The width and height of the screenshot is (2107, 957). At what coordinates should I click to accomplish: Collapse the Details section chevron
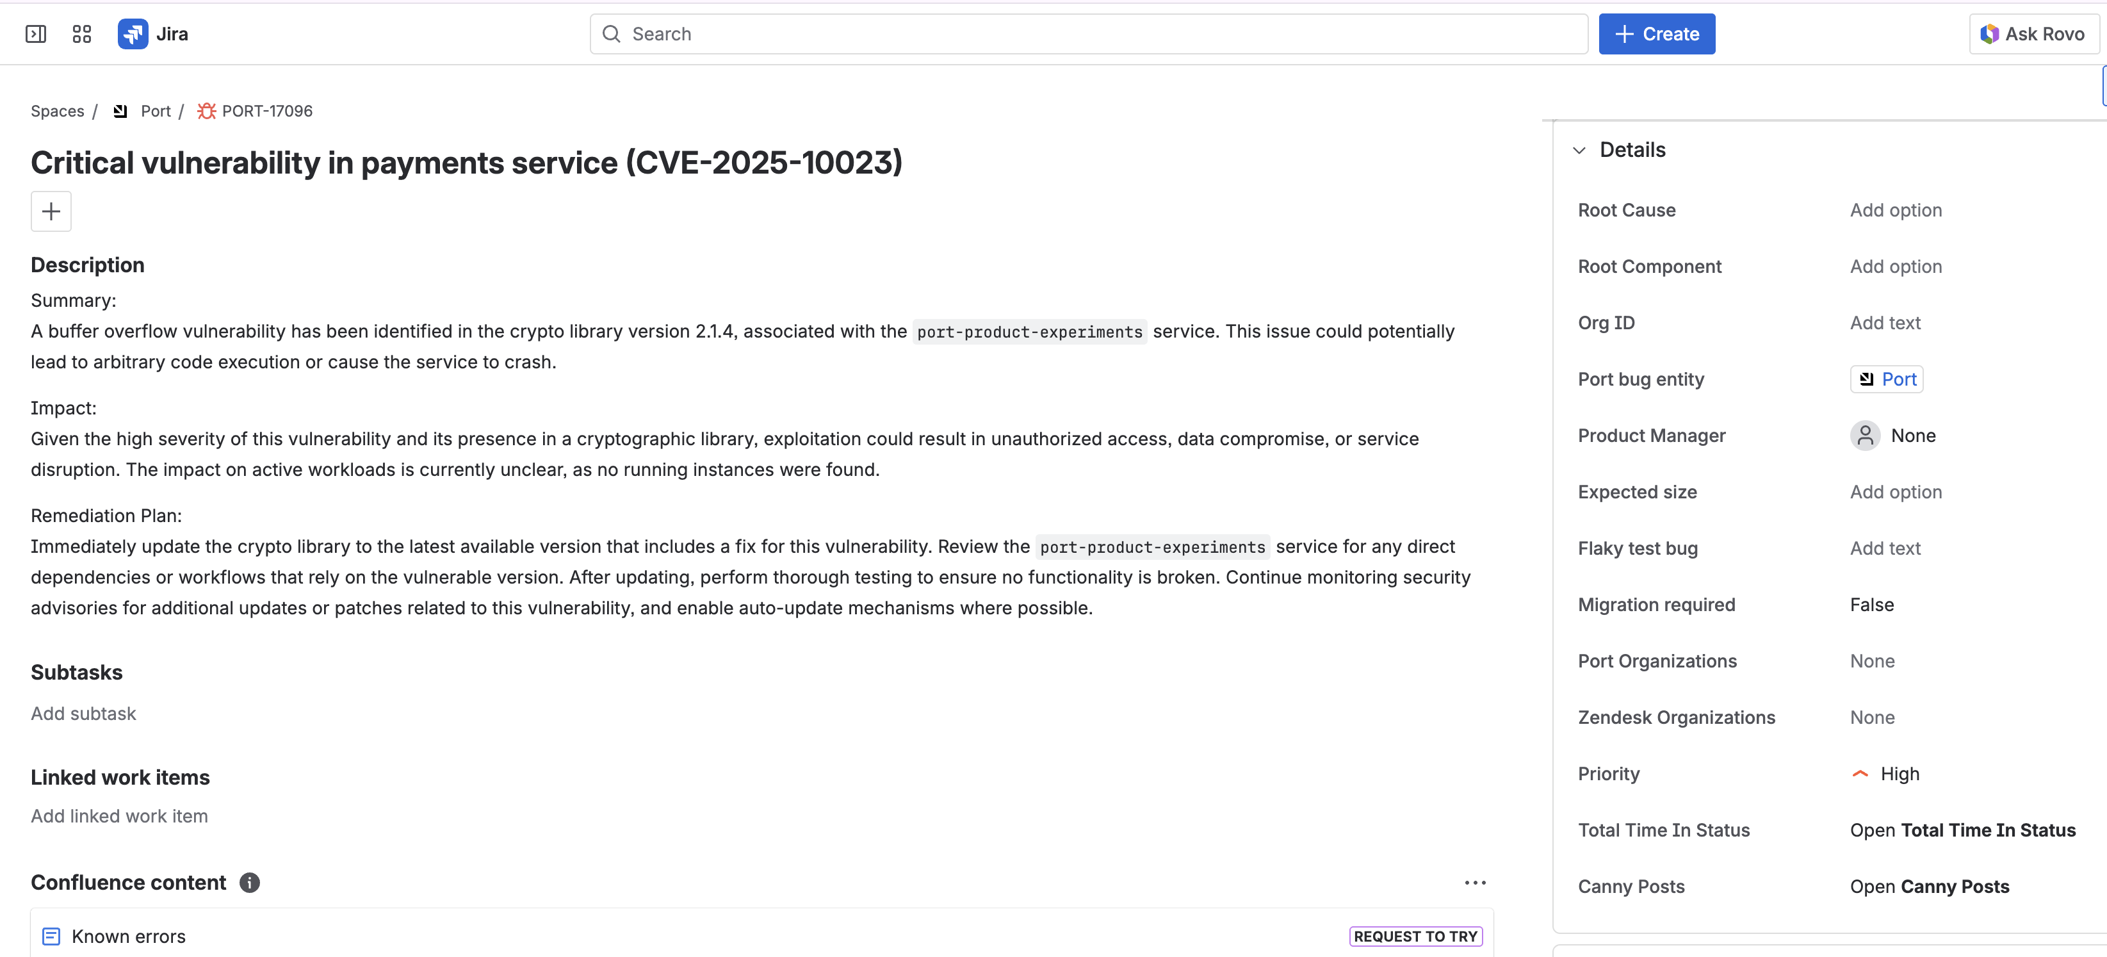1579,150
